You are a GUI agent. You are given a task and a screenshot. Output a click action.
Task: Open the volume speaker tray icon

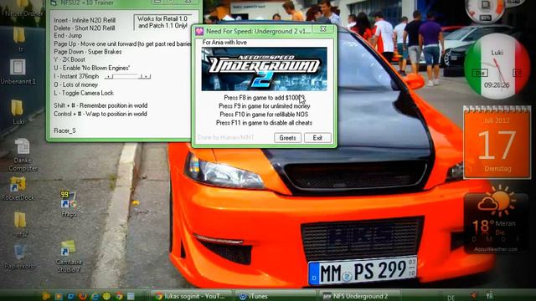click(473, 295)
